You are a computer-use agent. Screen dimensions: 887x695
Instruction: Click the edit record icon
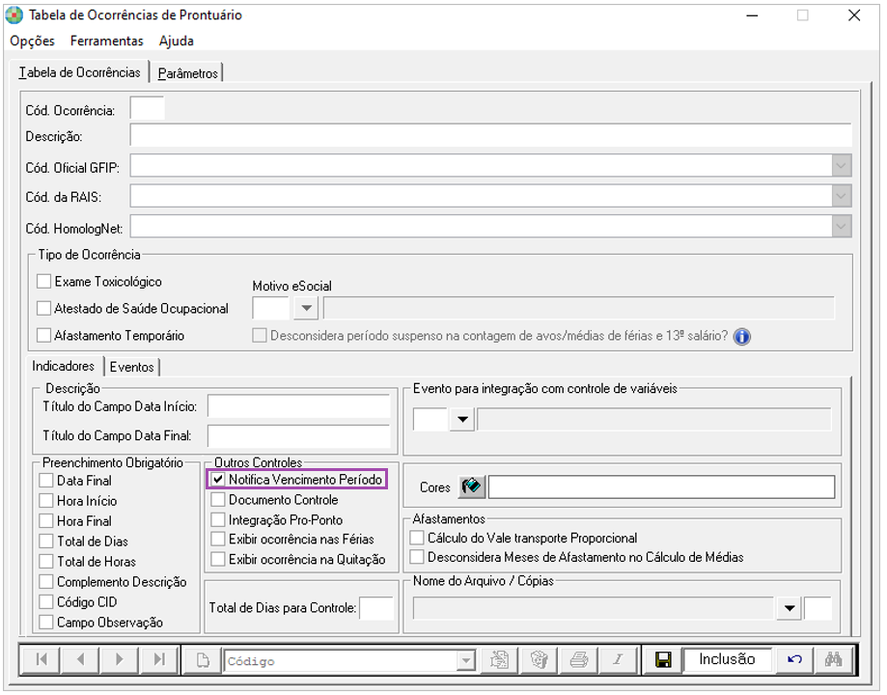coord(500,659)
